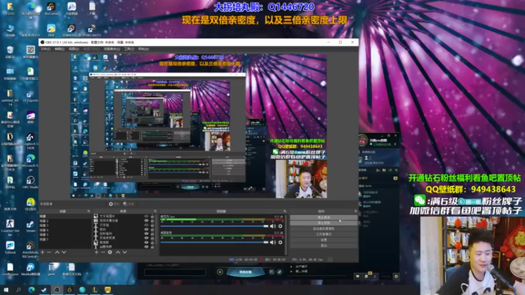Pop out the Controls dock panel
This screenshot has width=525, height=295.
(355, 211)
